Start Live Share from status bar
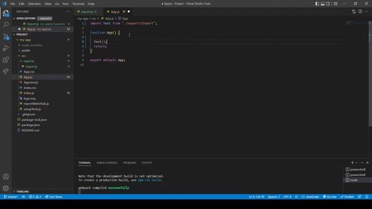This screenshot has width=372, height=209. pos(54,197)
